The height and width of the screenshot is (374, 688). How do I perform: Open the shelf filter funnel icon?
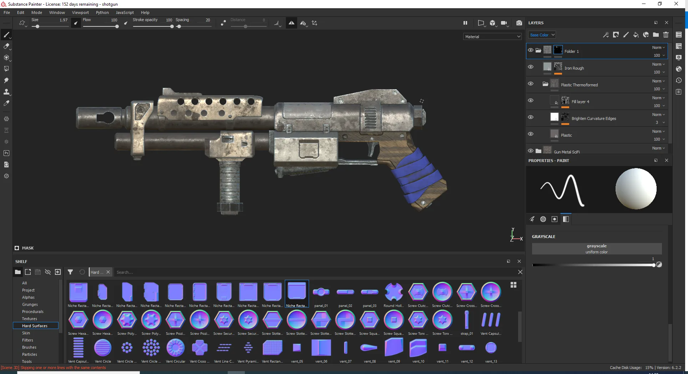pyautogui.click(x=70, y=272)
